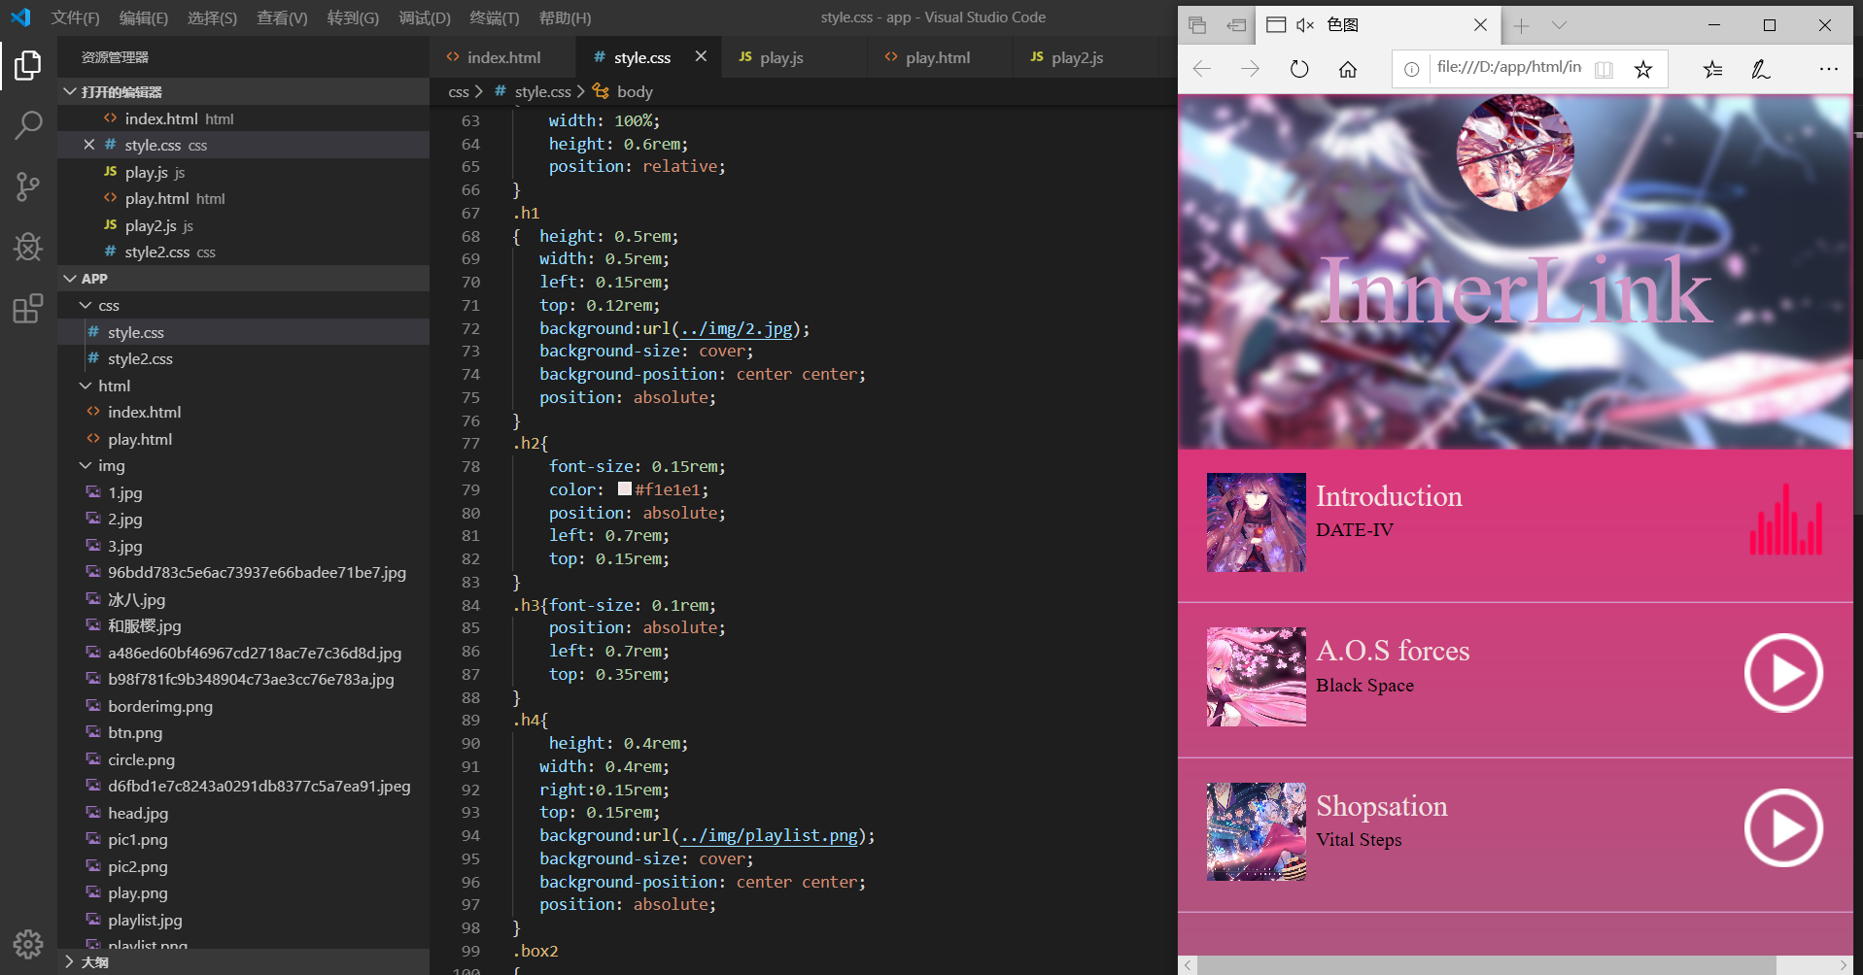
Task: Click the tabs you've set aside icon
Action: [1197, 25]
